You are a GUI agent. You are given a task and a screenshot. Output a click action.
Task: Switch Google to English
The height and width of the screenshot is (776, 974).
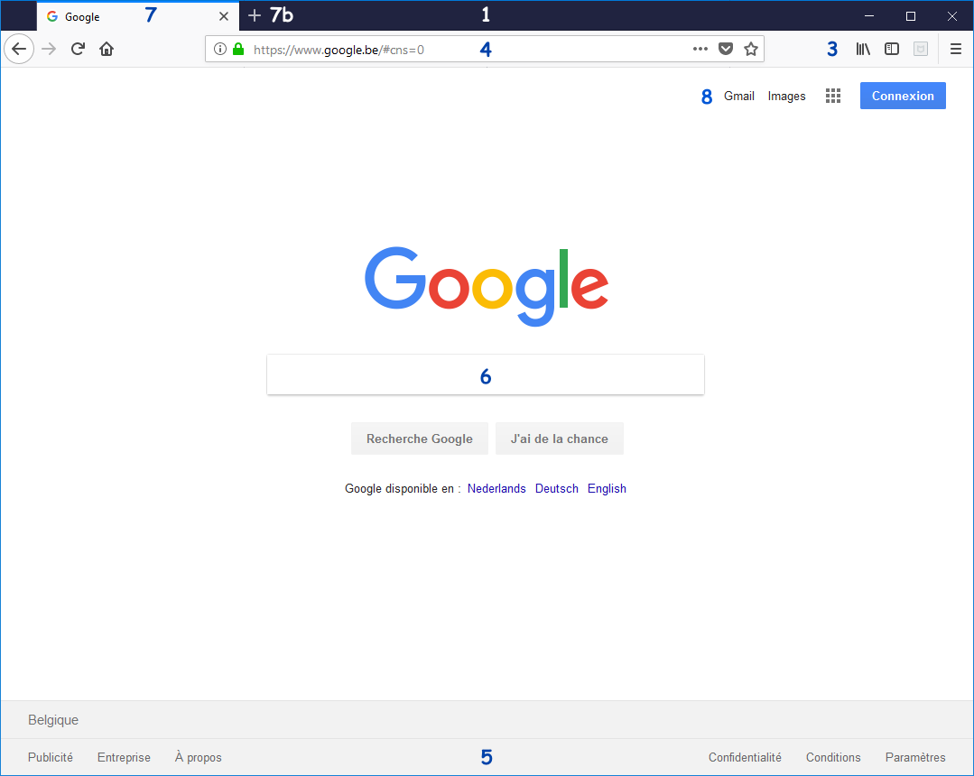pos(607,488)
